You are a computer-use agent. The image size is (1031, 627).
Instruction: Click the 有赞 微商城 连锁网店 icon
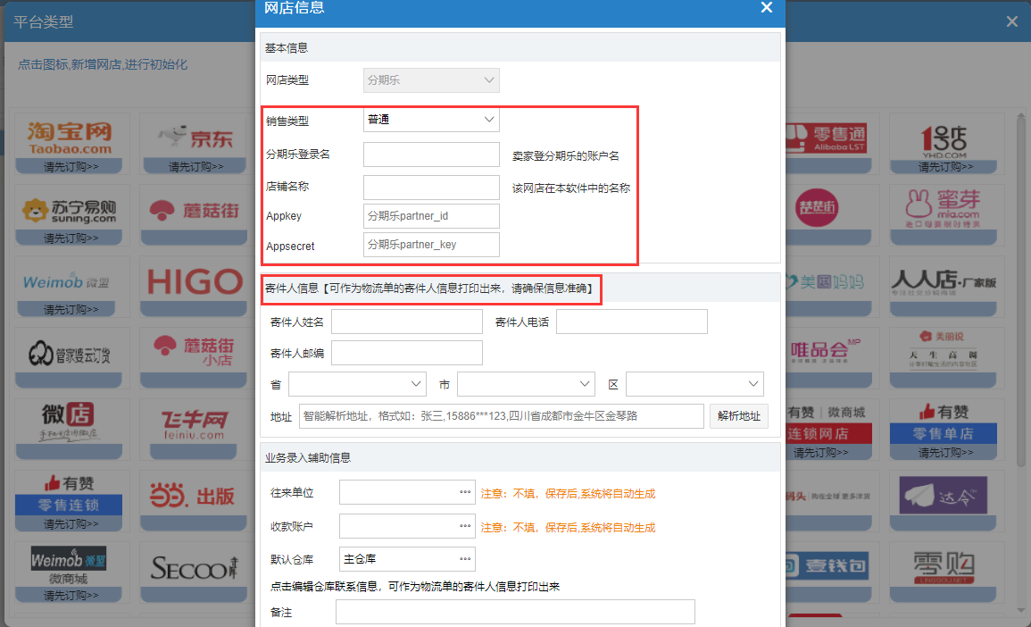(x=829, y=423)
